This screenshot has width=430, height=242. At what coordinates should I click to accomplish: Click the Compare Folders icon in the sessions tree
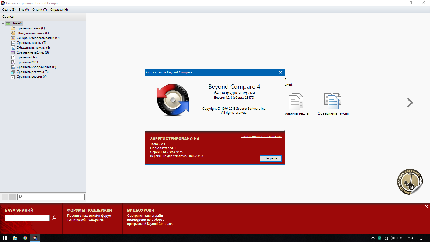13,28
